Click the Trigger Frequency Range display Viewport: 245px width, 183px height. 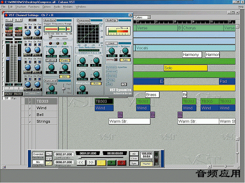click(x=58, y=29)
